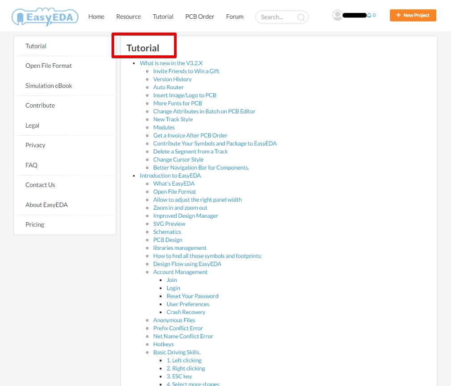Open 'Contribute Your Symbols and Package' link
This screenshot has height=386, width=451.
(x=215, y=144)
